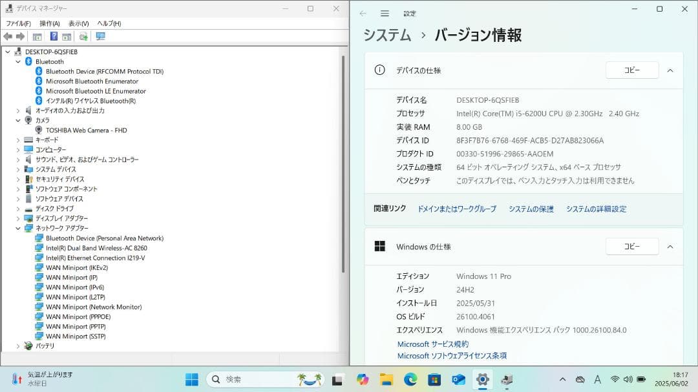698x392 pixels.
Task: Open Device Manager Help using the ? icon
Action: pos(54,36)
